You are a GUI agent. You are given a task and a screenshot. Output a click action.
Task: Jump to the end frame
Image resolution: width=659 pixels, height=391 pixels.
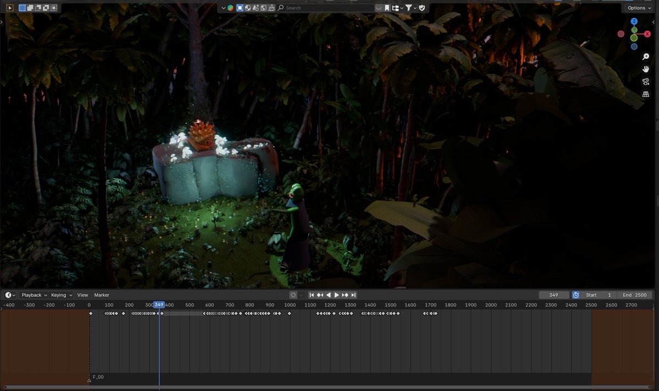click(354, 295)
